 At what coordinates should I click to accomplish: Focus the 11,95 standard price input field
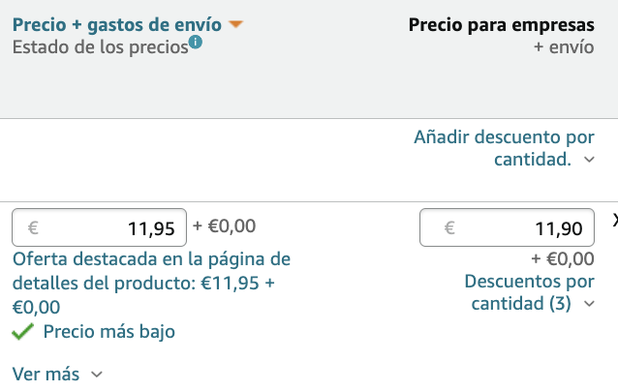click(x=100, y=227)
